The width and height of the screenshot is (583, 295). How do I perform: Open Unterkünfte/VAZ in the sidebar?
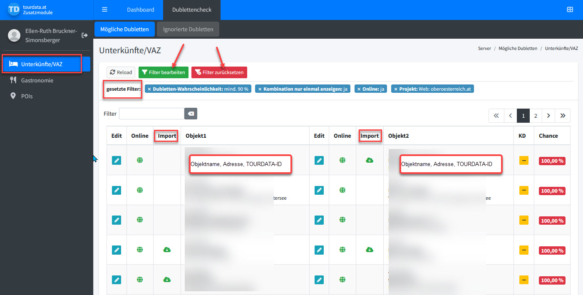pyautogui.click(x=47, y=64)
